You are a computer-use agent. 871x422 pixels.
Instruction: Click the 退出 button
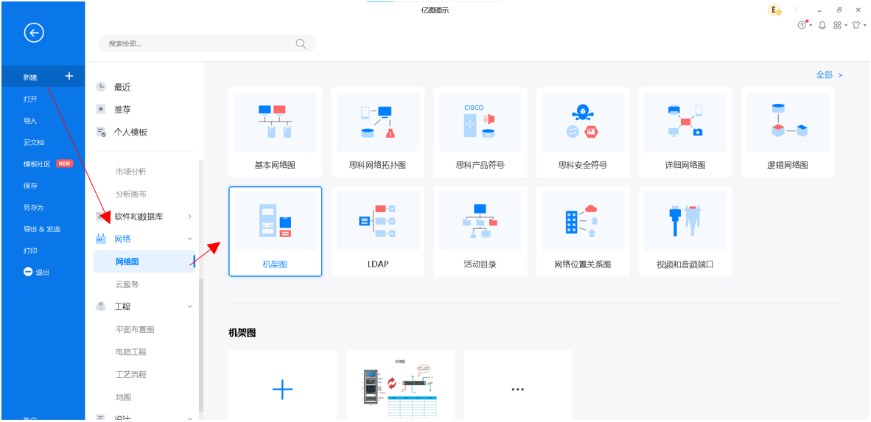(37, 272)
